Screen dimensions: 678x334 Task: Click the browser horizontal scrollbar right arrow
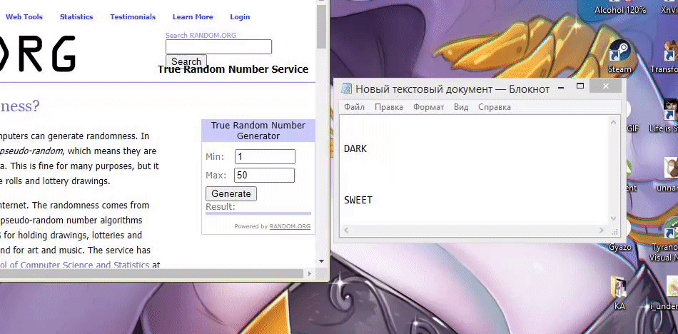[310, 274]
